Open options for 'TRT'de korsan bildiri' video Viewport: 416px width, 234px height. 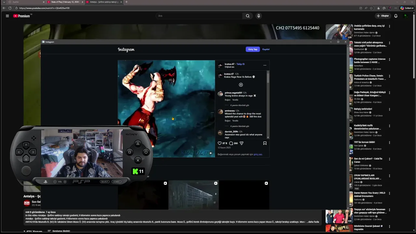[x=389, y=142]
